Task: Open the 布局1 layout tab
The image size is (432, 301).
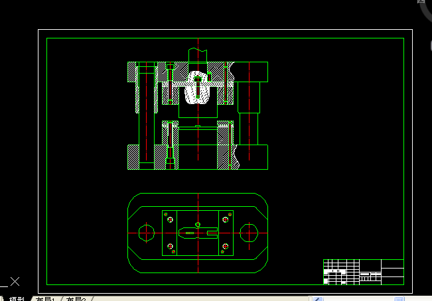Action: coord(45,299)
